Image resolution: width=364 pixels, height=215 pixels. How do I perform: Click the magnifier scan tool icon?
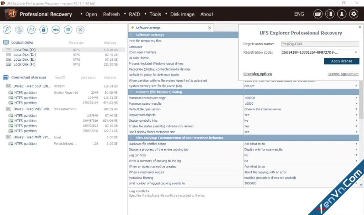coord(7,30)
